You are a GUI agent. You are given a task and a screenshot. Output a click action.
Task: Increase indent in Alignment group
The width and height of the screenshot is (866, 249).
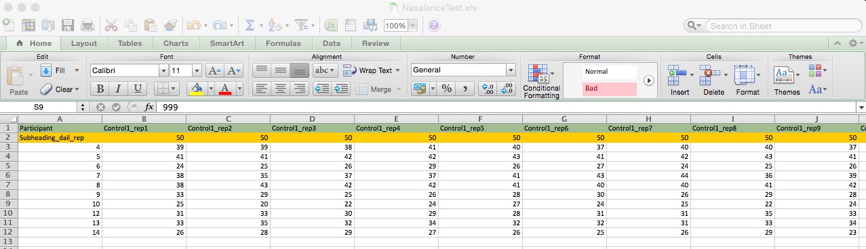click(340, 89)
